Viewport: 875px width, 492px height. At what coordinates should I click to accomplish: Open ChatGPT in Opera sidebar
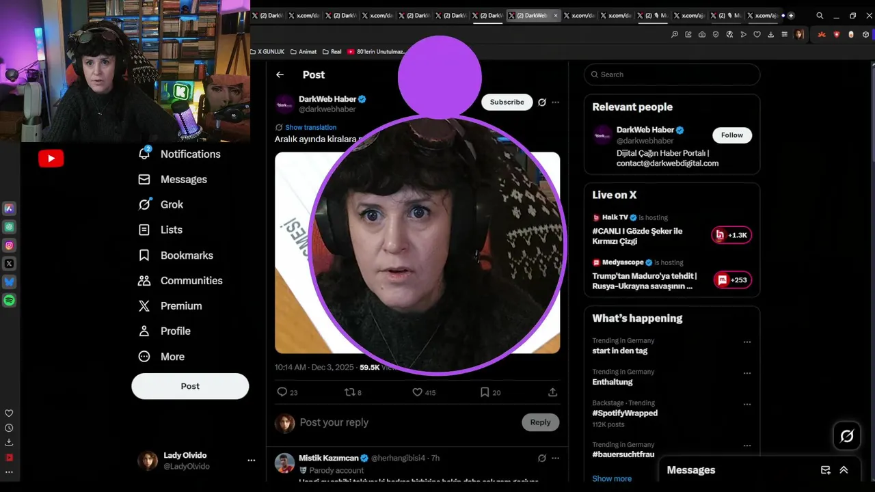coord(10,227)
